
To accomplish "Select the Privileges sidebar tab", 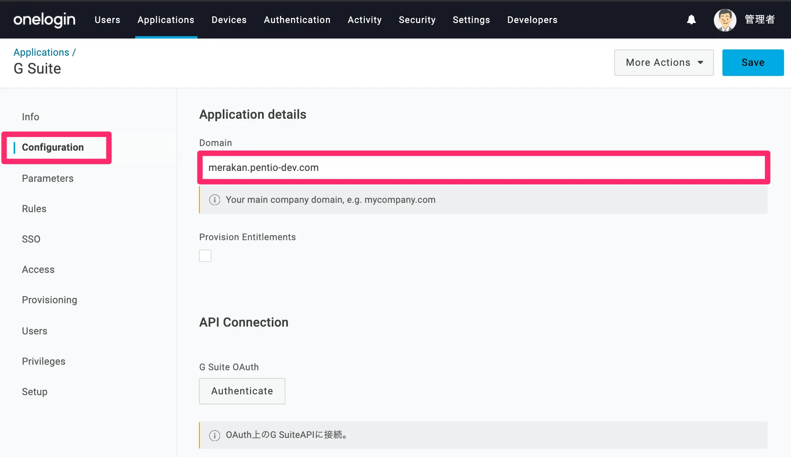I will tap(44, 361).
